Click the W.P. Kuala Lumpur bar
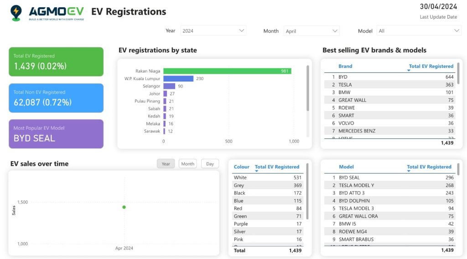467x259 pixels. coord(178,79)
